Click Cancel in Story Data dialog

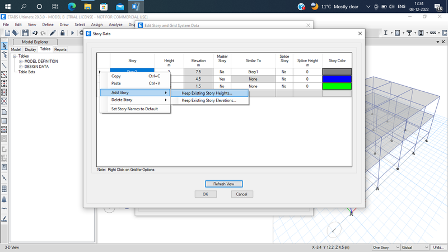click(x=242, y=194)
